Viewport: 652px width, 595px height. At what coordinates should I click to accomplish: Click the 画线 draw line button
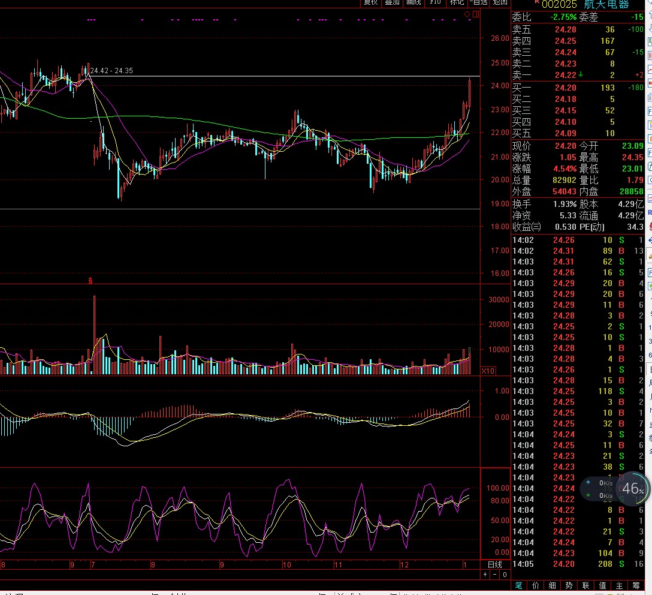413,2
